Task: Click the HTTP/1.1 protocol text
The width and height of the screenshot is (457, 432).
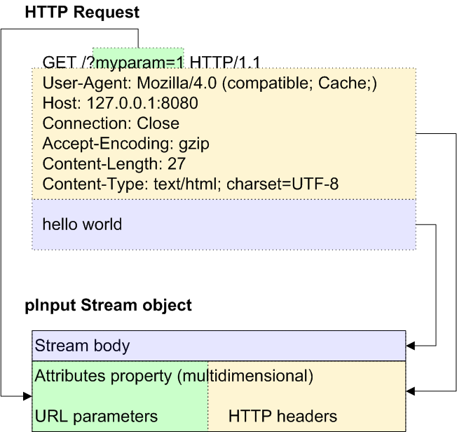Action: pyautogui.click(x=225, y=63)
